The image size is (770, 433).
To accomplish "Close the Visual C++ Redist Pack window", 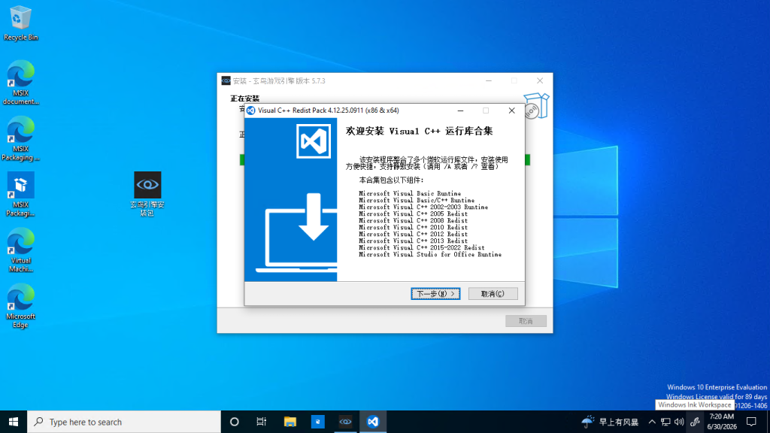I will pos(511,111).
